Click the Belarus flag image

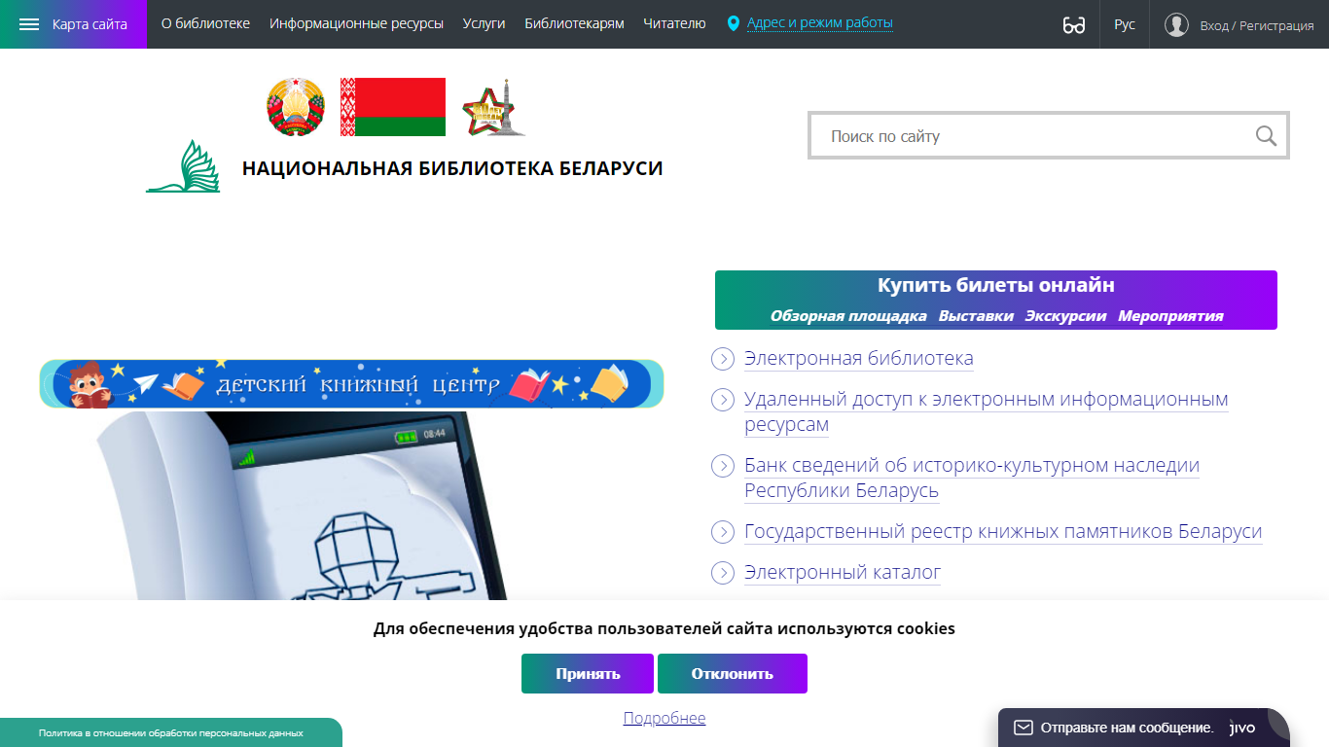point(393,107)
